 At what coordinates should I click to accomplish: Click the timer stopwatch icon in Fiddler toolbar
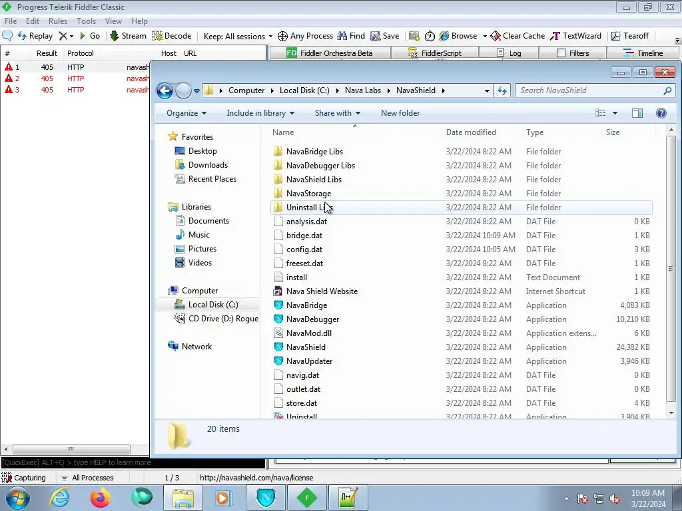tap(430, 36)
